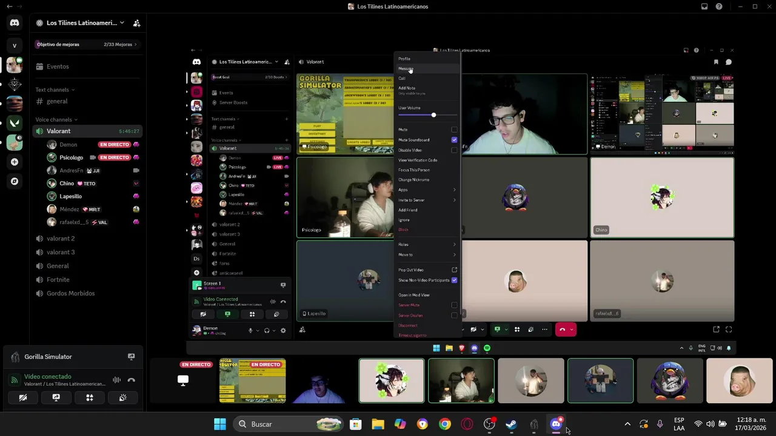This screenshot has height=436, width=776.
Task: Click the Discord taskbar icon
Action: pyautogui.click(x=556, y=424)
